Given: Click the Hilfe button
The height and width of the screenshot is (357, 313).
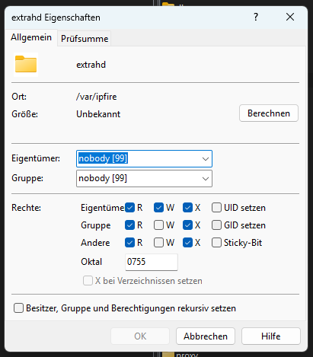Looking at the screenshot, I should tap(271, 336).
